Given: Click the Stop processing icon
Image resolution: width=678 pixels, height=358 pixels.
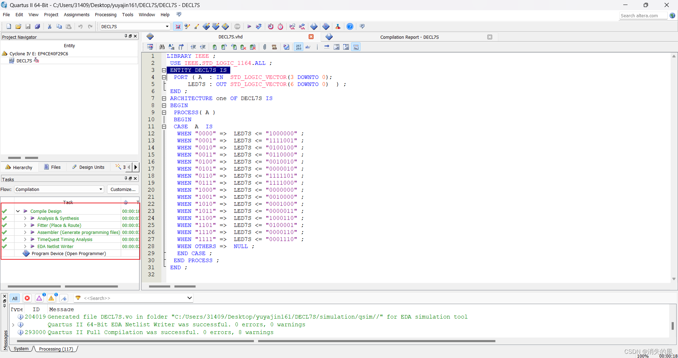Looking at the screenshot, I should coord(237,26).
